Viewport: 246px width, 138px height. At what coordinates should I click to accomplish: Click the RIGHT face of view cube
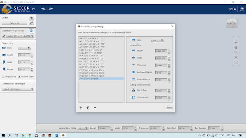coord(229,23)
